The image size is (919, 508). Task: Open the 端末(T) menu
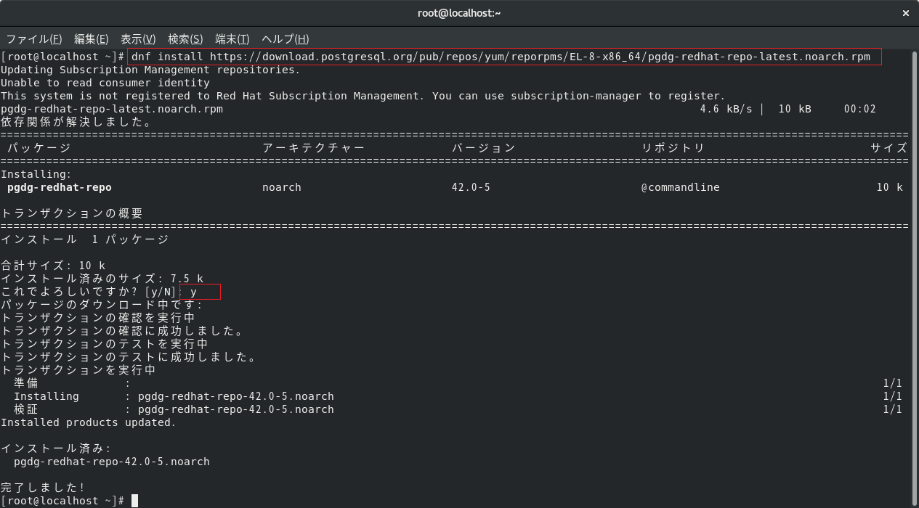pos(232,39)
